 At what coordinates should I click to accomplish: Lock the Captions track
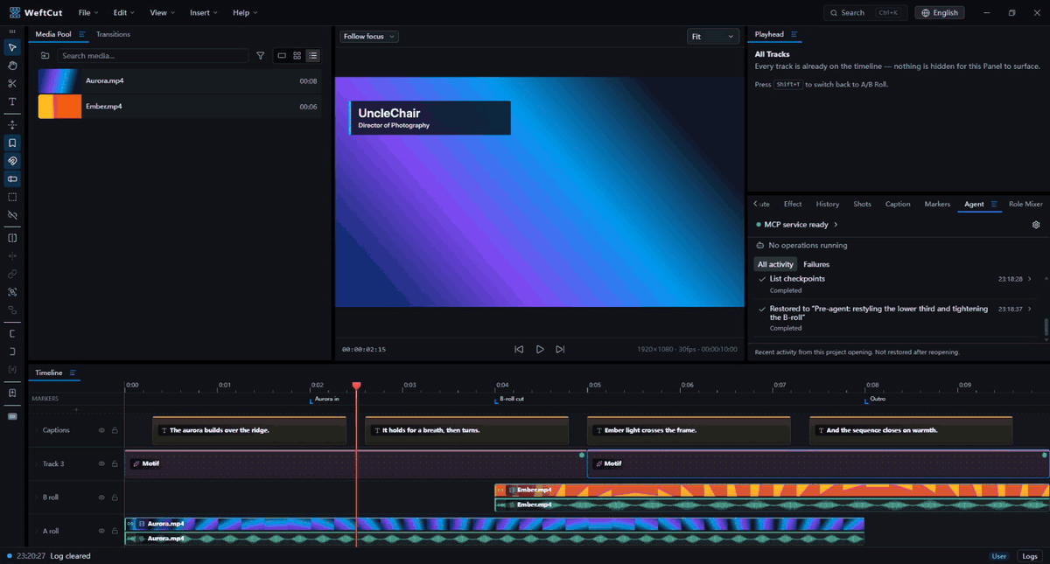pos(115,430)
